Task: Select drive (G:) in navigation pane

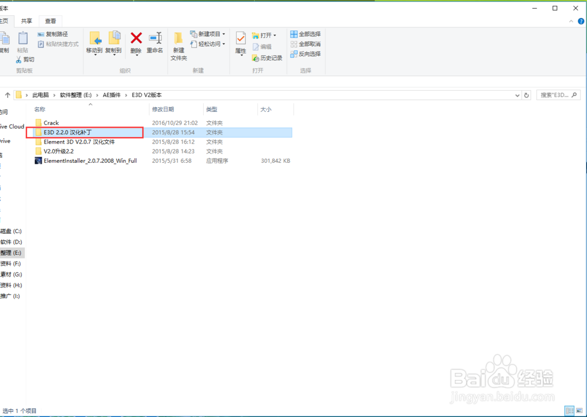Action: [x=11, y=275]
